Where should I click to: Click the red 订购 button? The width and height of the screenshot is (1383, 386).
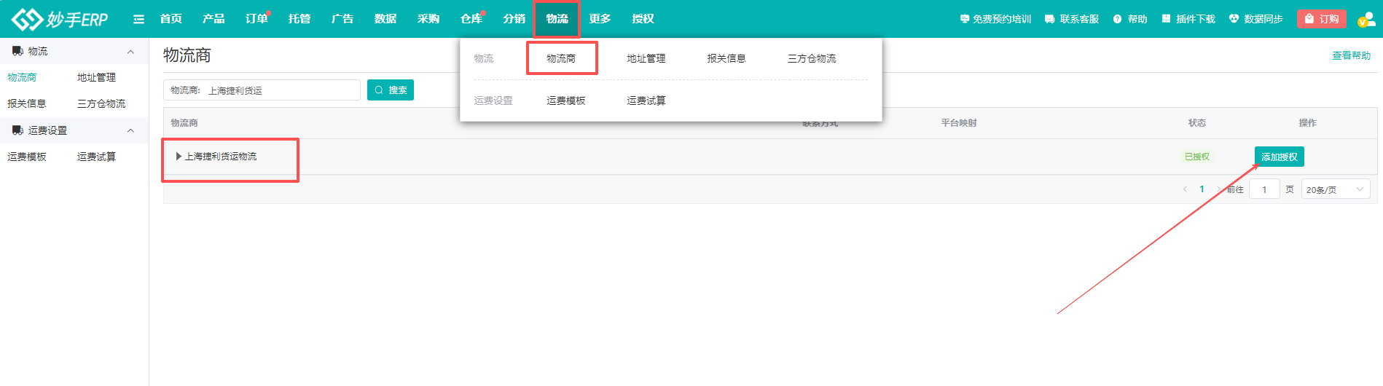pyautogui.click(x=1321, y=19)
